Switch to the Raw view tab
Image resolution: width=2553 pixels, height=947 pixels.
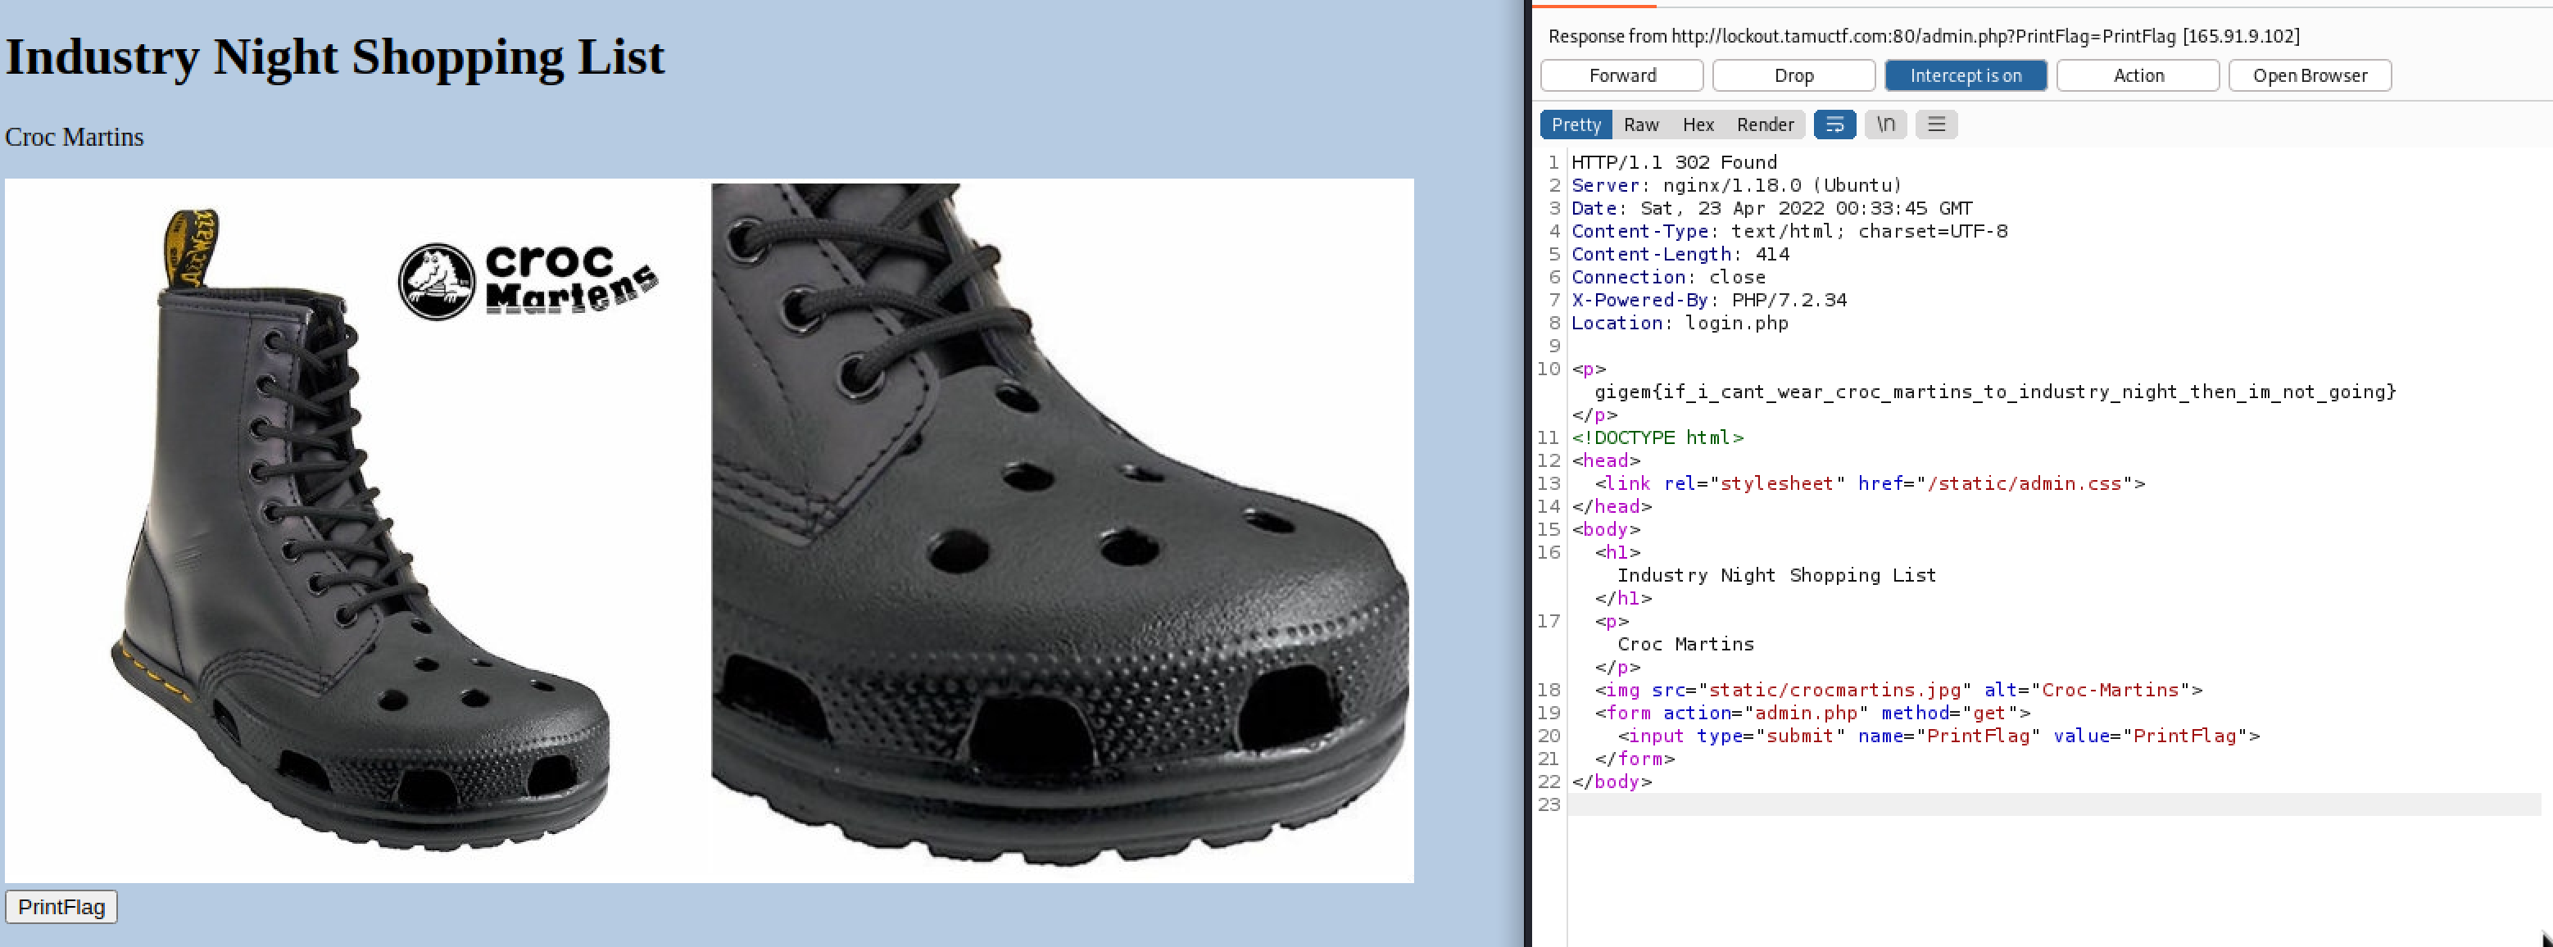coord(1641,125)
